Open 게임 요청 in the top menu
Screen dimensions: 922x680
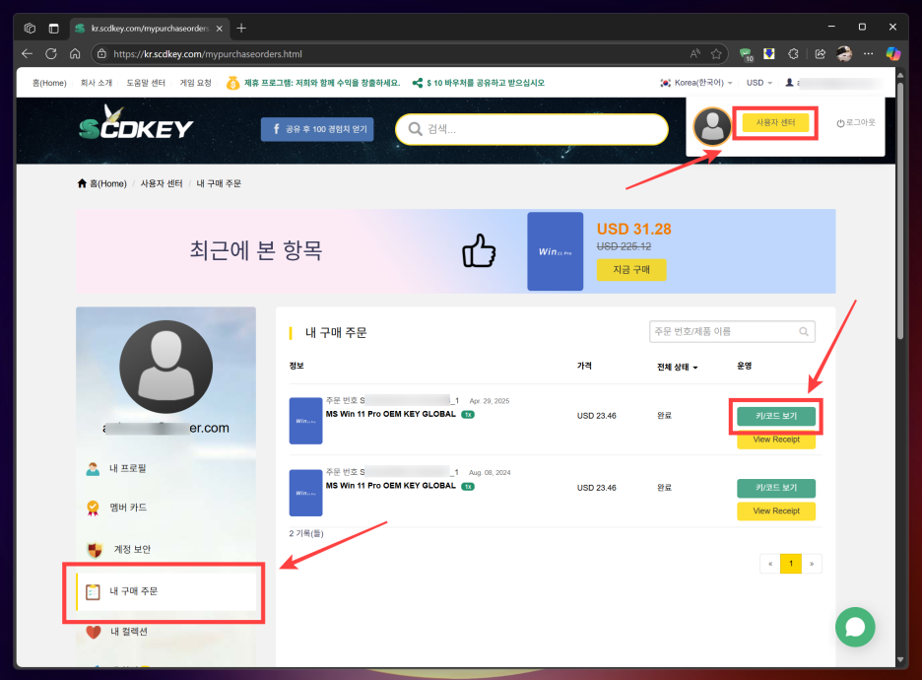pyautogui.click(x=195, y=83)
